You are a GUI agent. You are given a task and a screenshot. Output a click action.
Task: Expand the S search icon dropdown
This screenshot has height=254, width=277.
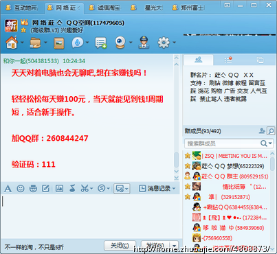click(x=108, y=189)
